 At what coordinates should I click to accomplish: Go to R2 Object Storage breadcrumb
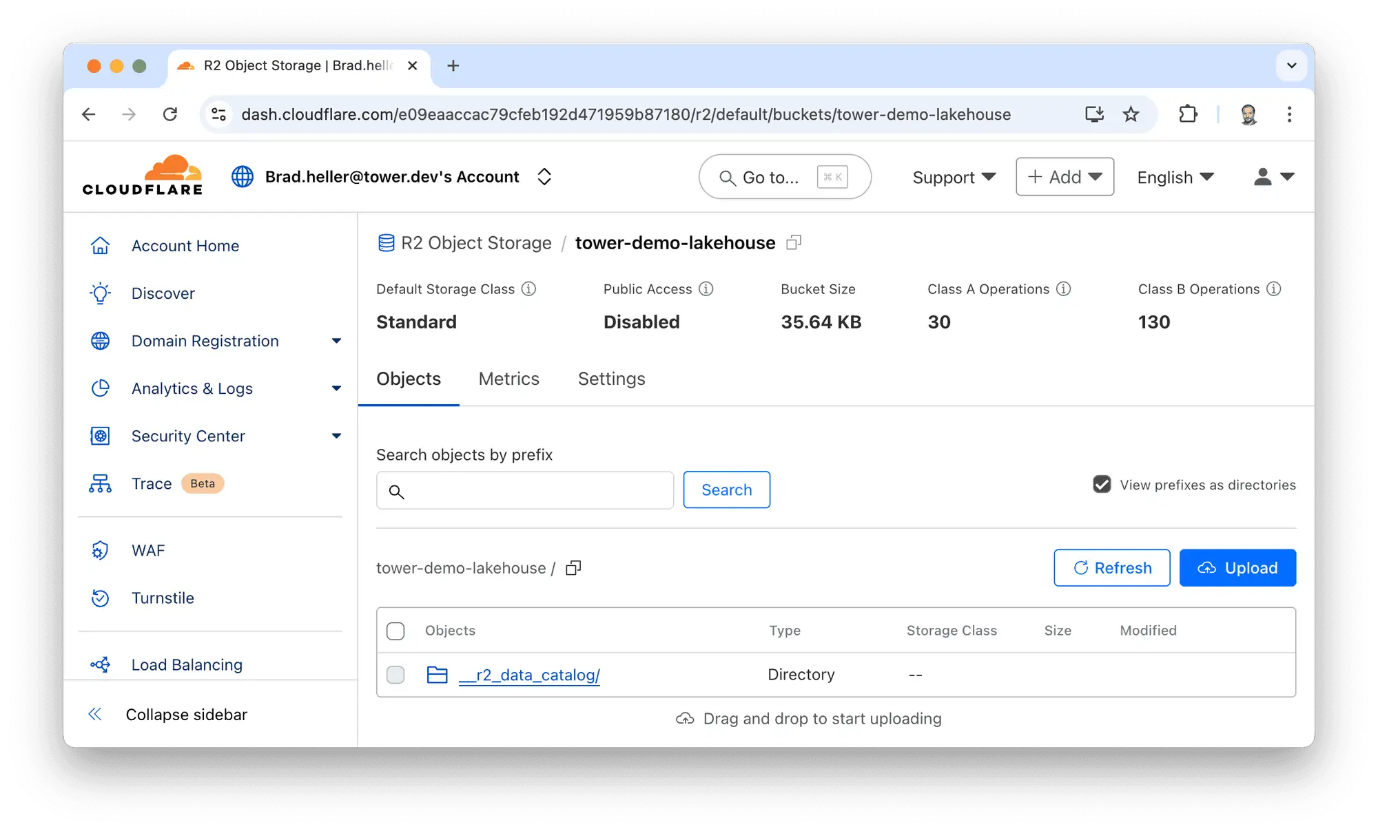click(x=476, y=243)
